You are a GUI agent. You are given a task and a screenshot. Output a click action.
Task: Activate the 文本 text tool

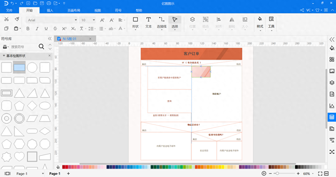point(148,22)
